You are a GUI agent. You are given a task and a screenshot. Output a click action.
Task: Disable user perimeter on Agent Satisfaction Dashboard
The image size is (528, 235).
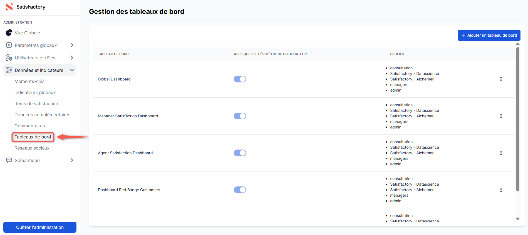[x=240, y=153]
